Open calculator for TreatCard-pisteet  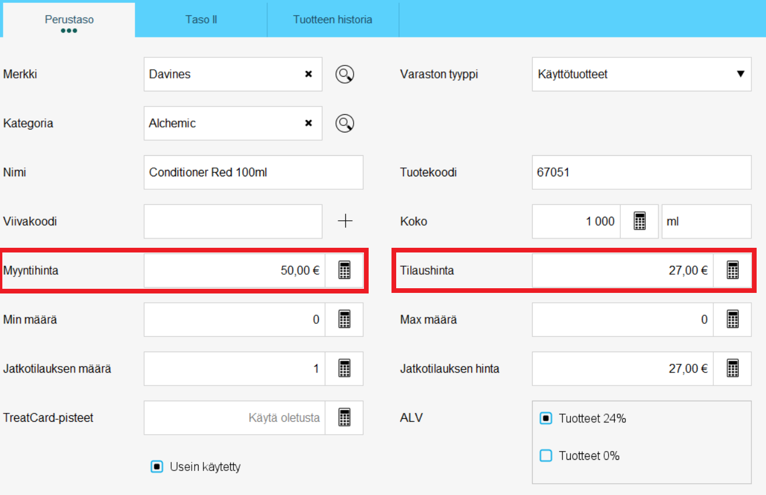click(345, 418)
